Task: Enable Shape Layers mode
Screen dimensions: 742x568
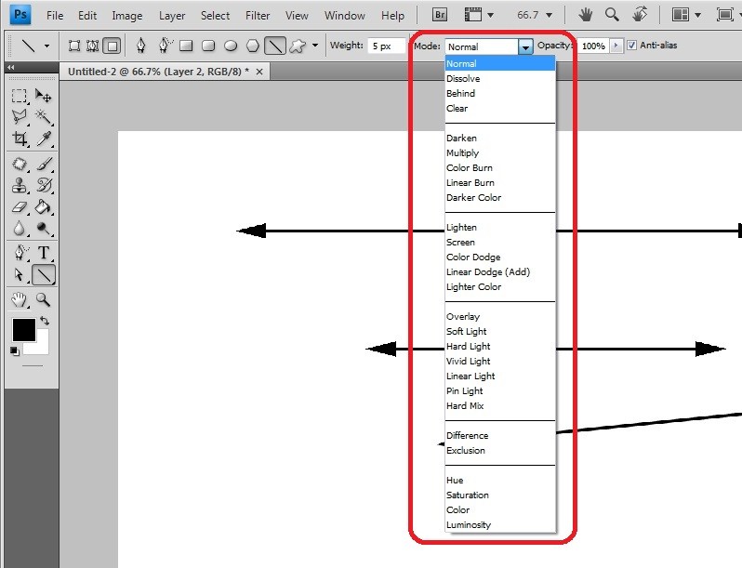Action: pyautogui.click(x=73, y=46)
